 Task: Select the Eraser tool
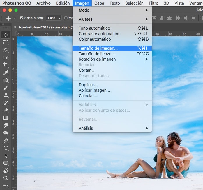click(x=6, y=110)
